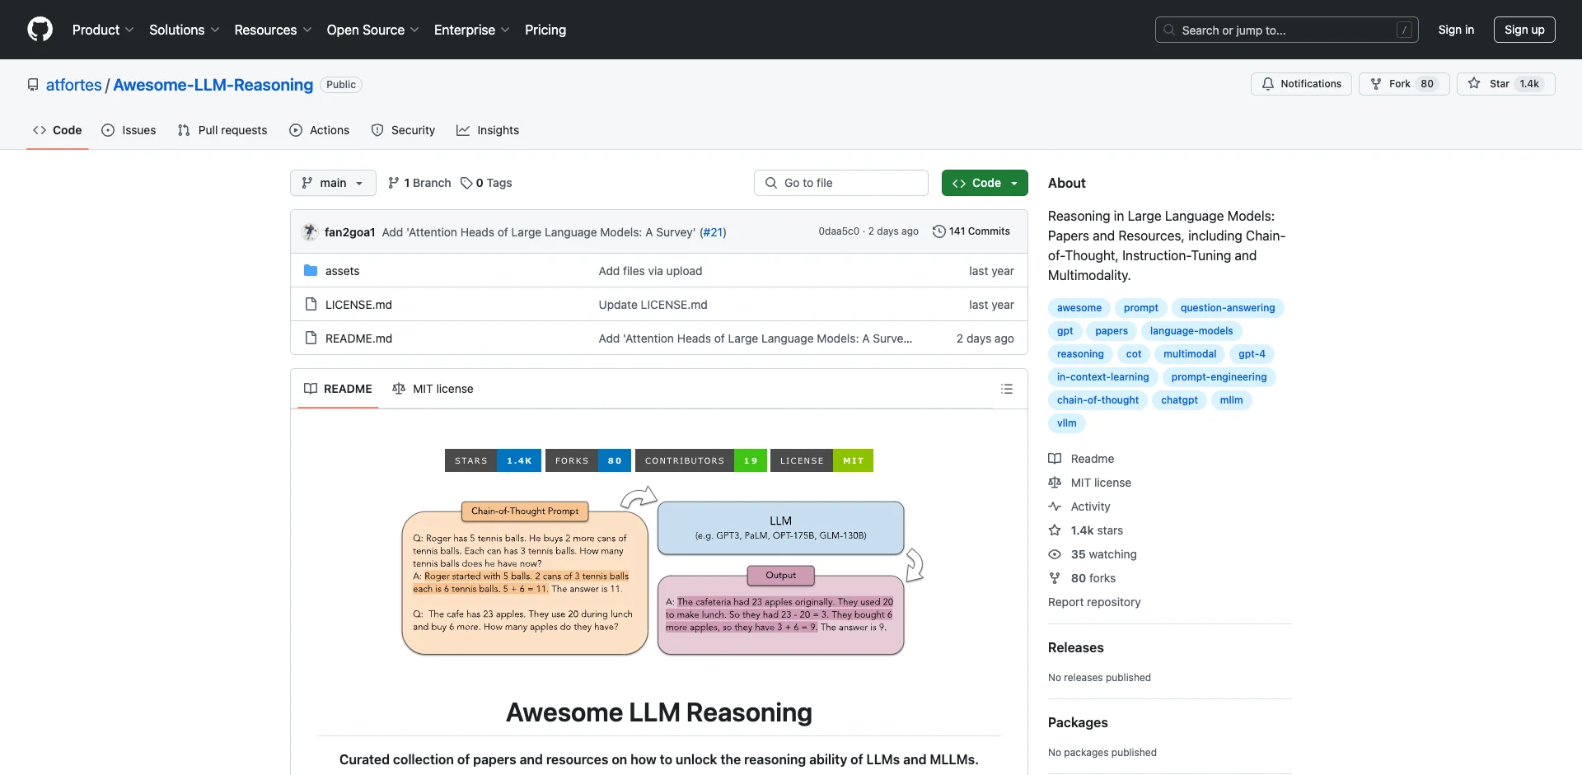Expand the Solutions dropdown

[x=185, y=30]
